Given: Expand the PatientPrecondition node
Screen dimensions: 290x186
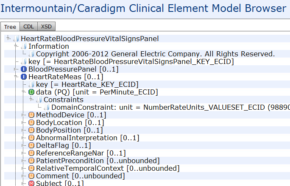Looking at the screenshot, I should pyautogui.click(x=23, y=161).
